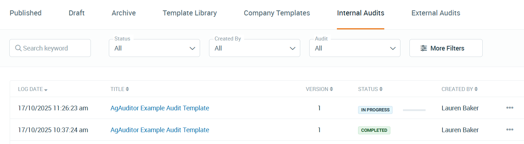Open three-dot menu for in-progress audit
Screen dimensions: 524x144
pos(509,108)
